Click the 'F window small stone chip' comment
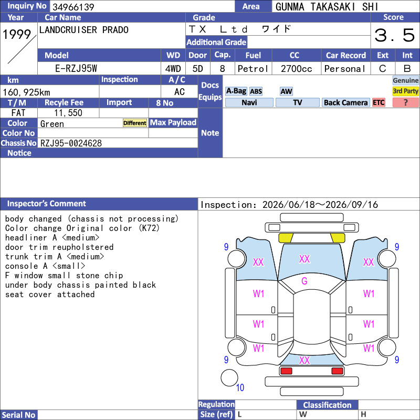This screenshot has height=420, width=420. coord(64,275)
